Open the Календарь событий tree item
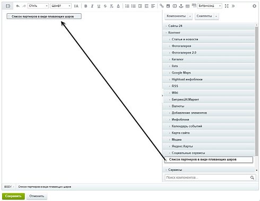The width and height of the screenshot is (260, 201). 209,126
